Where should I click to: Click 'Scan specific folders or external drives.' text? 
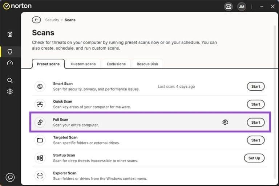point(86,143)
